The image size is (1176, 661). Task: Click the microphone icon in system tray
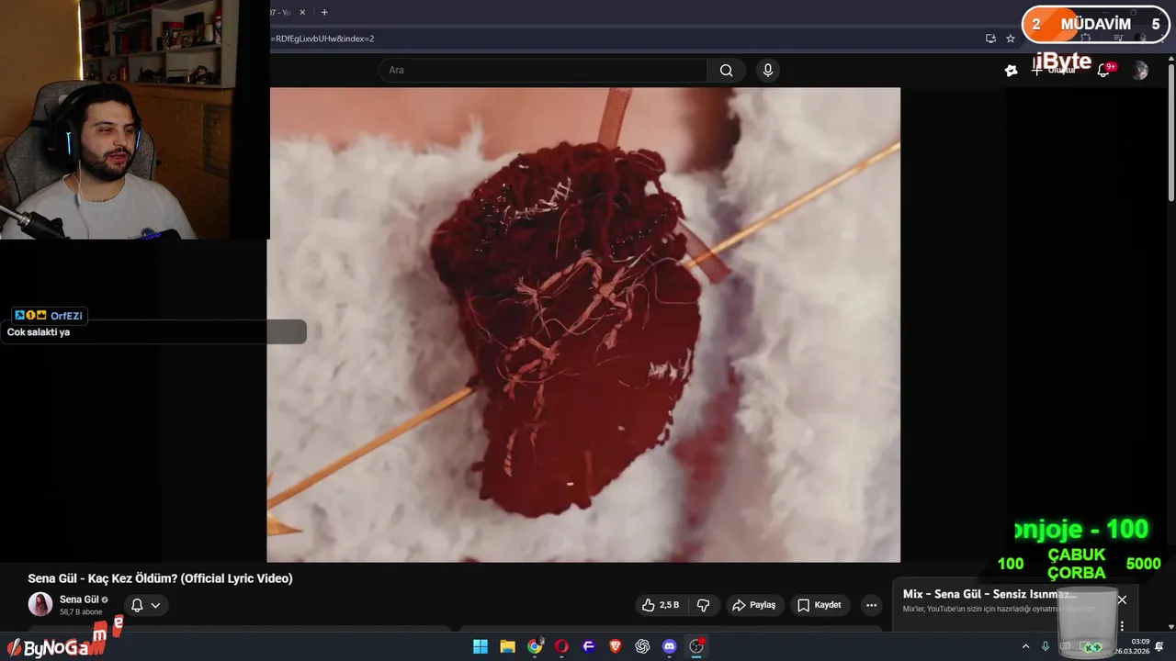[x=1046, y=646]
